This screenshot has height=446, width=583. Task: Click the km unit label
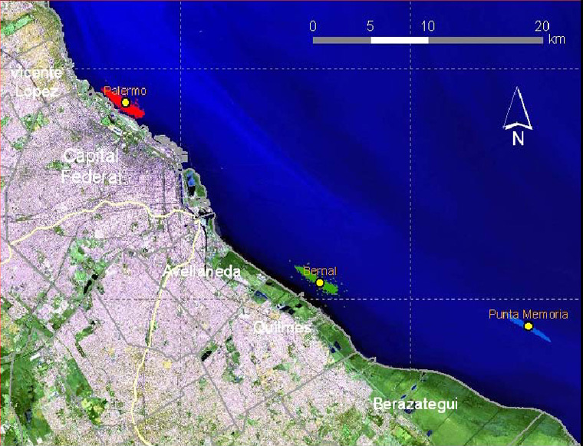557,40
